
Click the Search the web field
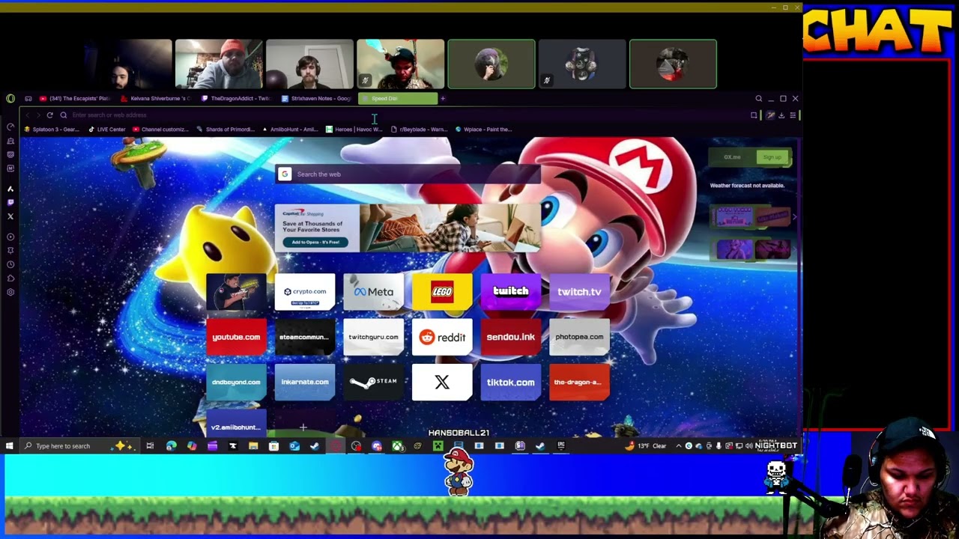(x=408, y=174)
